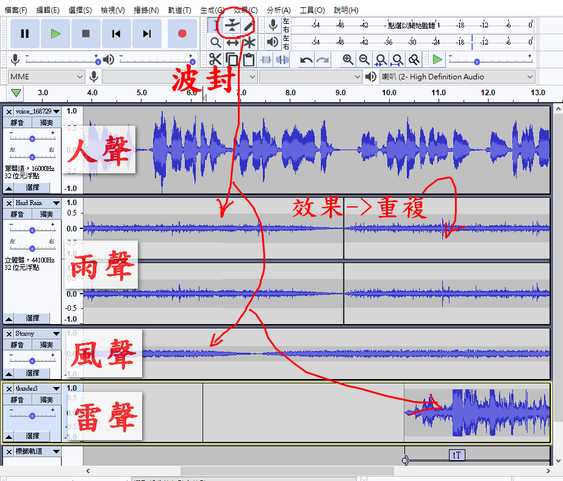Select the Draw pencil tool
This screenshot has height=481, width=563.
[x=248, y=26]
